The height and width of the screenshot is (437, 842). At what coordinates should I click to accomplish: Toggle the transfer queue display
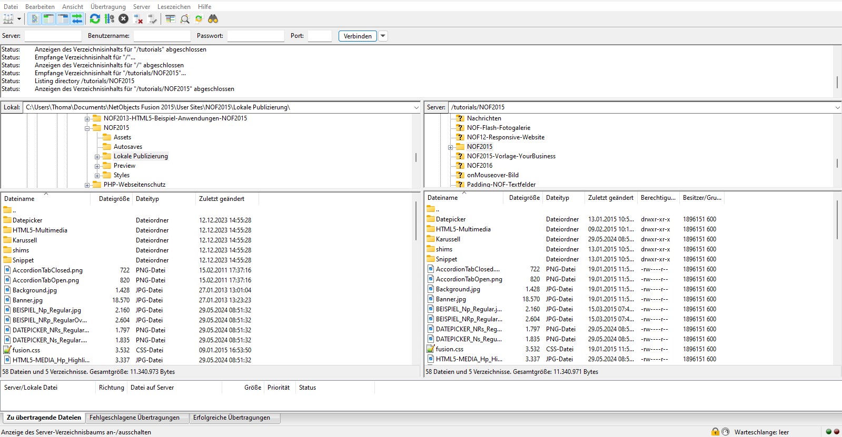tap(77, 19)
